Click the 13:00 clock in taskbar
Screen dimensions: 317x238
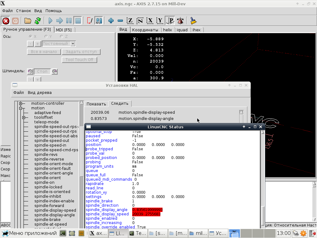284,233
